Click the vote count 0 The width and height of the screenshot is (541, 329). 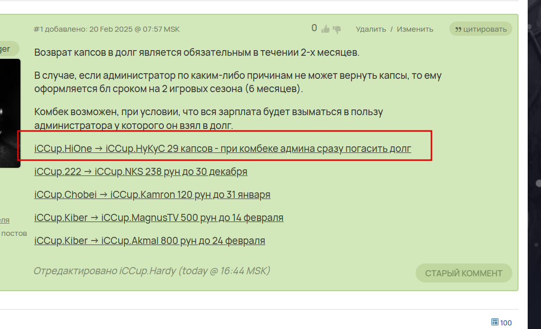tap(314, 28)
